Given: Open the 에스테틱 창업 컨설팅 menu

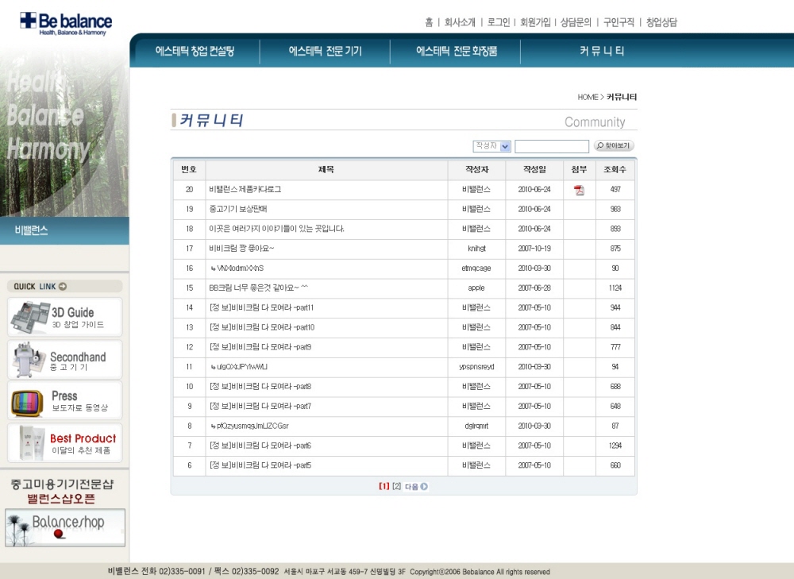Looking at the screenshot, I should [x=195, y=52].
